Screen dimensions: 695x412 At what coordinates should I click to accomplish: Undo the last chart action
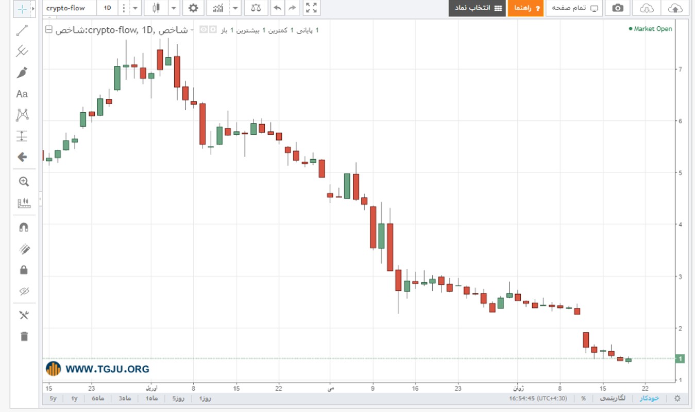point(277,8)
